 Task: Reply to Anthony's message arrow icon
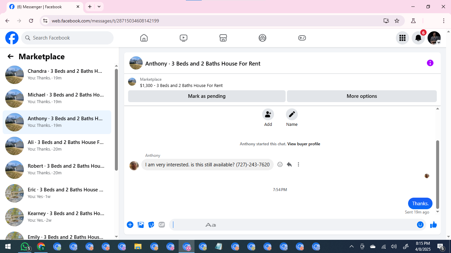[289, 164]
